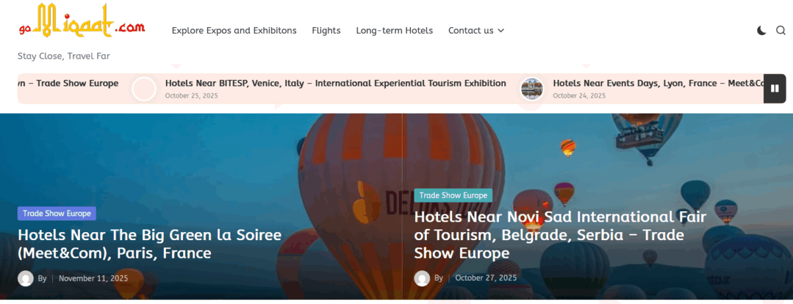Open the Big Green la Soiree Paris article

pyautogui.click(x=149, y=244)
